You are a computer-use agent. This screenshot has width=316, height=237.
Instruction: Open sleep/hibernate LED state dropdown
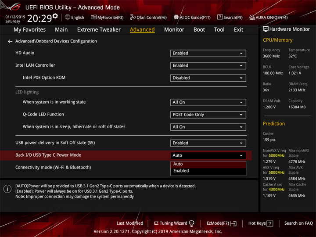point(208,127)
